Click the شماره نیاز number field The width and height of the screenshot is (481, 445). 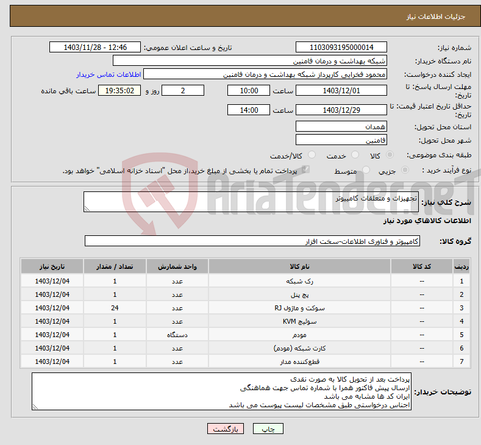(x=341, y=48)
